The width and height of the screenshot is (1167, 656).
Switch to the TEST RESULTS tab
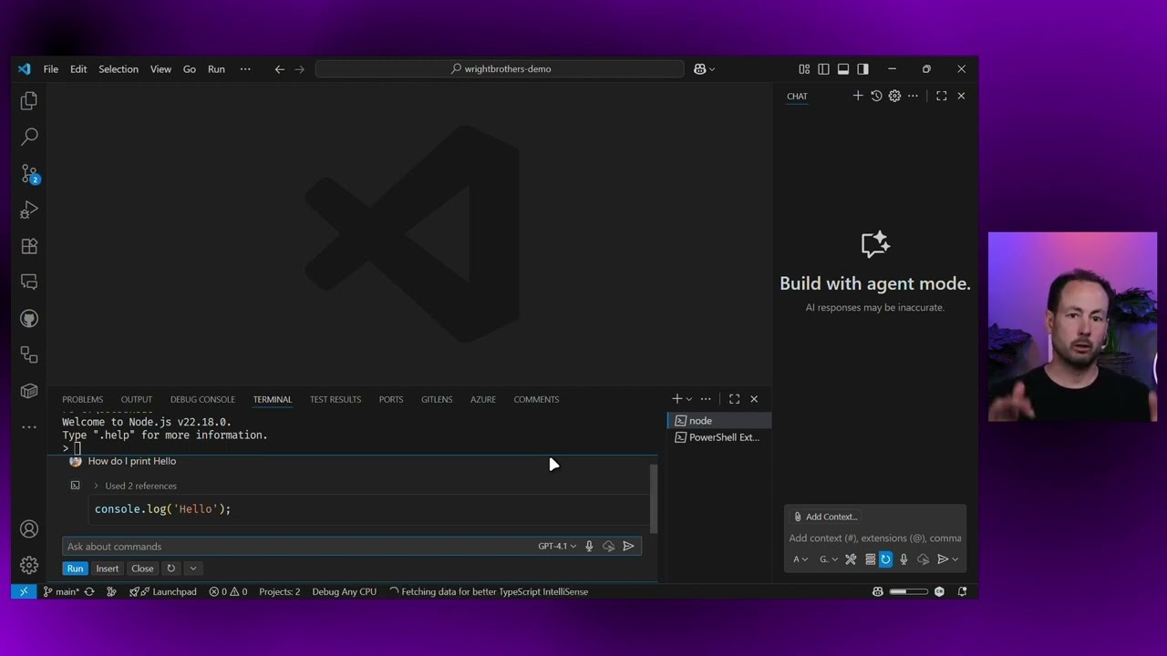pos(336,399)
